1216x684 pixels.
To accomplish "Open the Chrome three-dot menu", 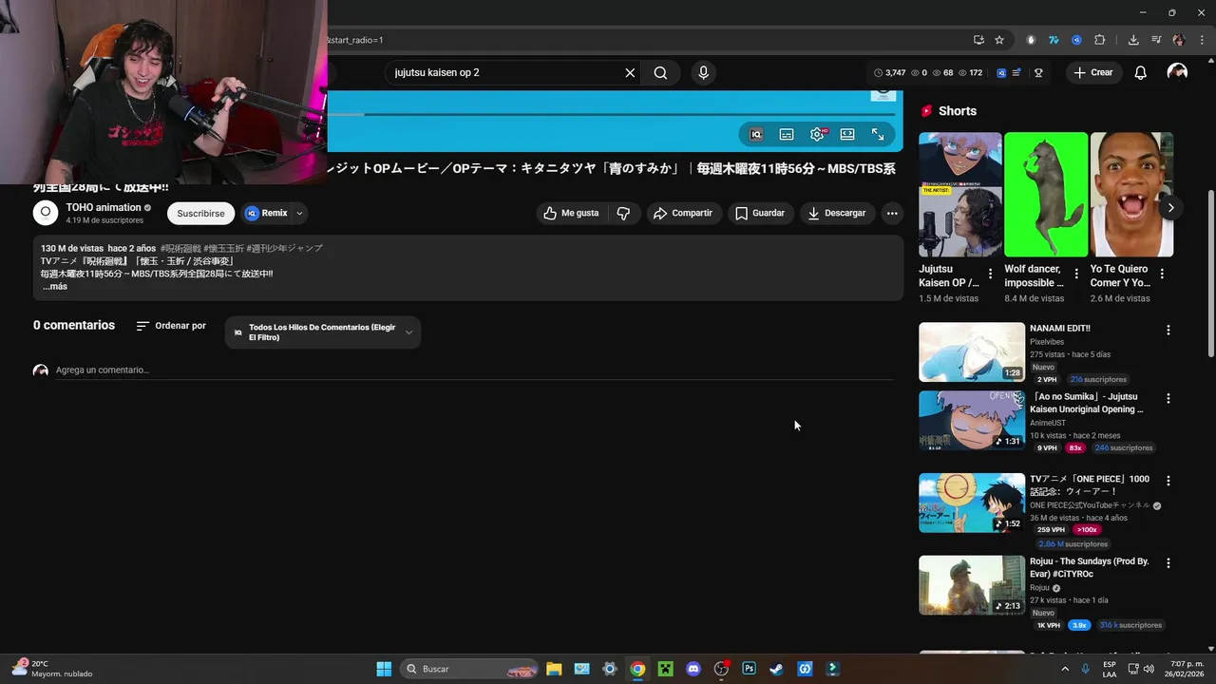I will [x=1203, y=40].
